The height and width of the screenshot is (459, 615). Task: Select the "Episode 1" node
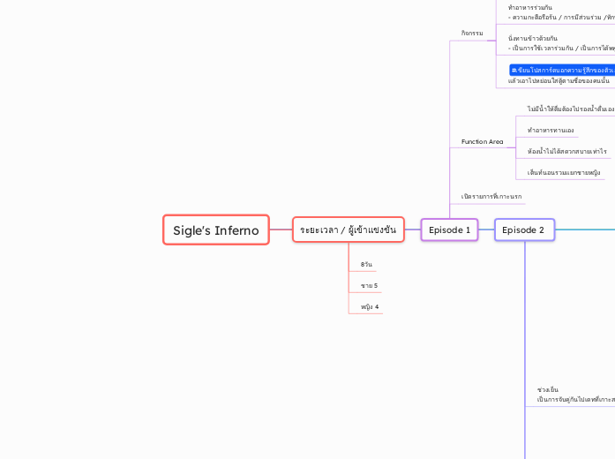(449, 229)
